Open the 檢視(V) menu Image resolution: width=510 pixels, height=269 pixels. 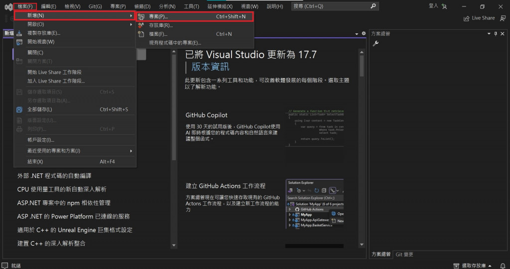click(x=72, y=6)
